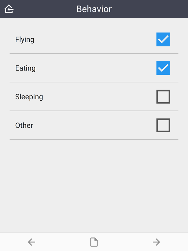Uncheck the Flying checkbox
188x251 pixels.
tap(163, 39)
